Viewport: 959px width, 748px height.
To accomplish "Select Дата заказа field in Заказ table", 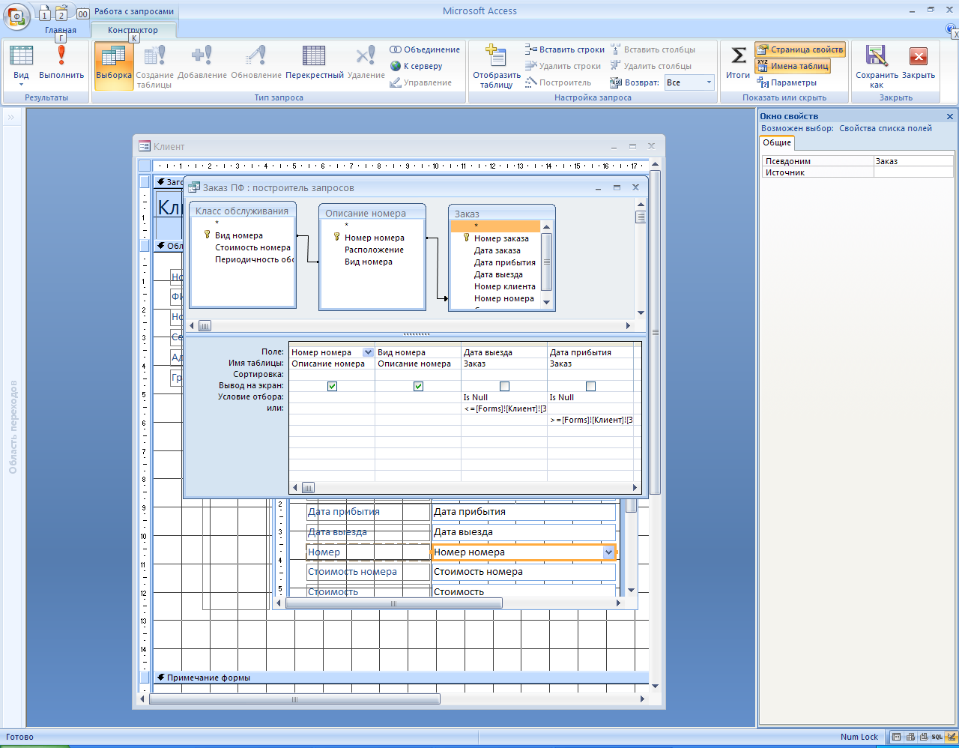I will (497, 250).
